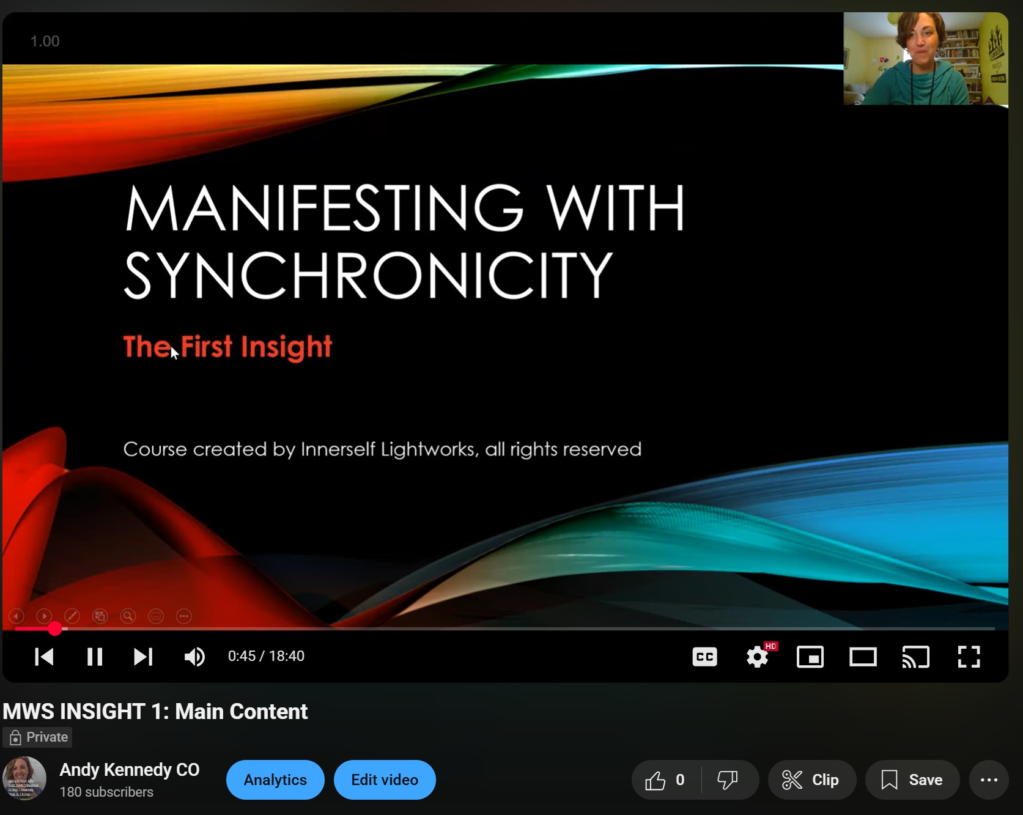Save video to a playlist
The width and height of the screenshot is (1023, 815).
[x=912, y=780]
